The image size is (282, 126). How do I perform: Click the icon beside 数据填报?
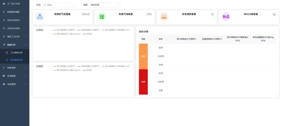click(4, 68)
